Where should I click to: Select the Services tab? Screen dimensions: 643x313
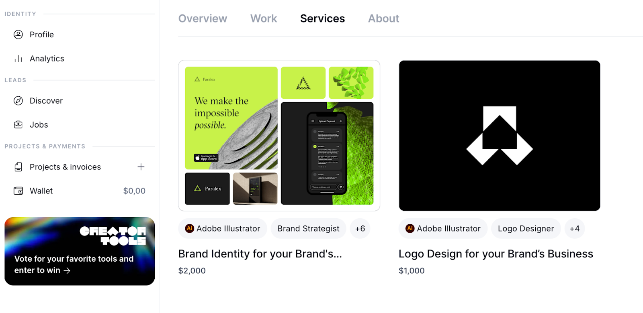point(322,18)
